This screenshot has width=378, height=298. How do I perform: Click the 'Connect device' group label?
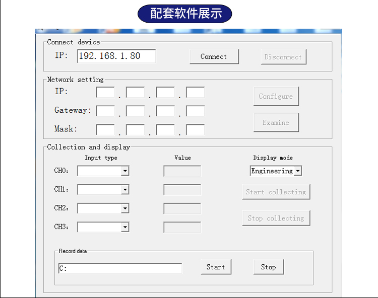(74, 42)
